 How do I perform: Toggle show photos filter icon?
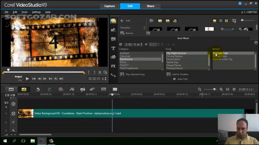(168, 21)
